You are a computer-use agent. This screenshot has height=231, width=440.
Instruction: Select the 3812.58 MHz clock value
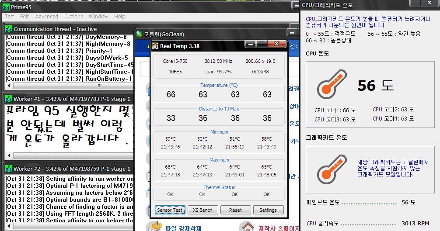pyautogui.click(x=218, y=61)
